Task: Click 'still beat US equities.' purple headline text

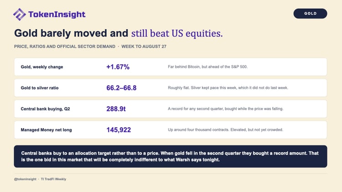Action: tap(177, 33)
